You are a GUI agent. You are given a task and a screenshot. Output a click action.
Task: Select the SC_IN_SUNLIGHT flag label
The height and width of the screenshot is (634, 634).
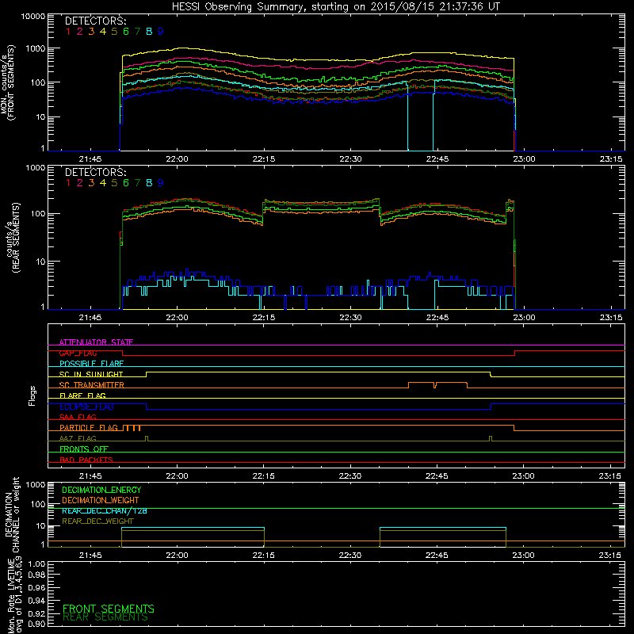click(91, 374)
